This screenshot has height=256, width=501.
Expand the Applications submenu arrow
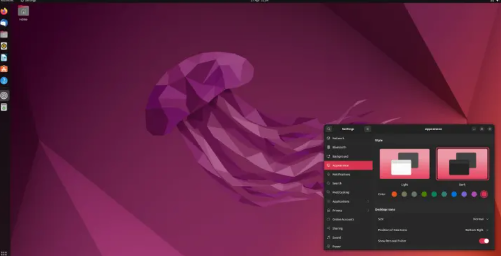[368, 201]
